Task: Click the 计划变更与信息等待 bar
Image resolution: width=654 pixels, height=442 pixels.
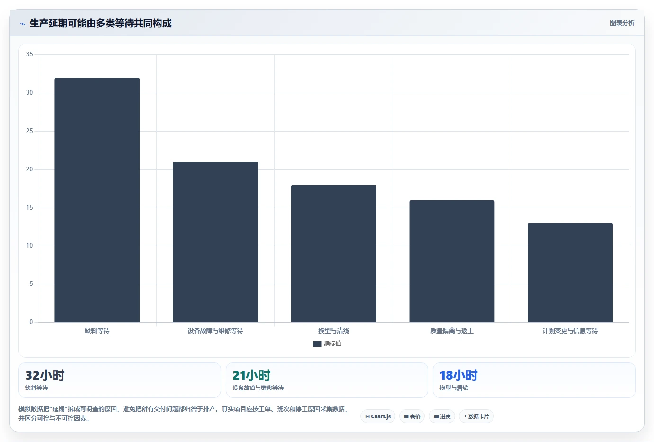Action: [x=570, y=273]
